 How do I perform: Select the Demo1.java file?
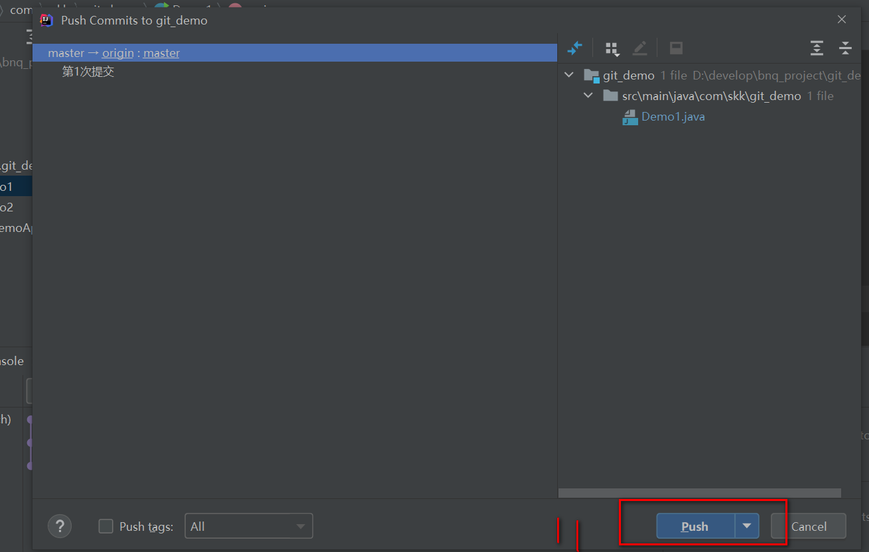click(x=673, y=117)
